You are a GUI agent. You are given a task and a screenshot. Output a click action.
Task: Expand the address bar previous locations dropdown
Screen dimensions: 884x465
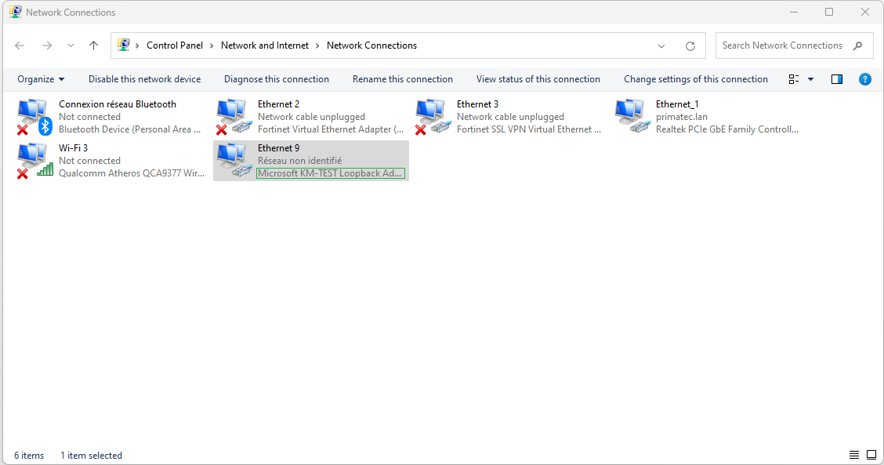(x=661, y=45)
